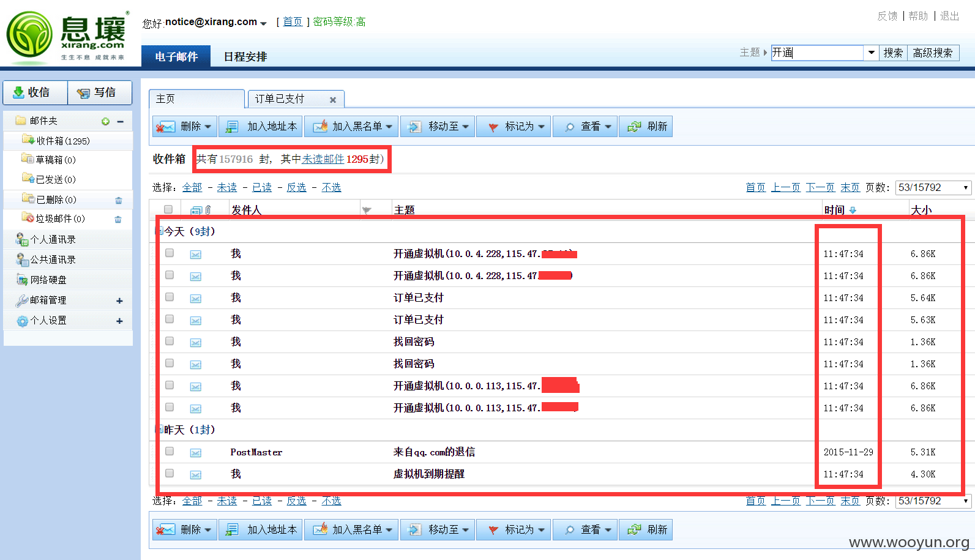Switch to the 主页 tab

tap(196, 99)
